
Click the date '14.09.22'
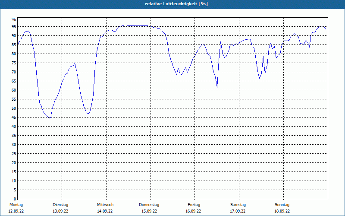pyautogui.click(x=105, y=211)
